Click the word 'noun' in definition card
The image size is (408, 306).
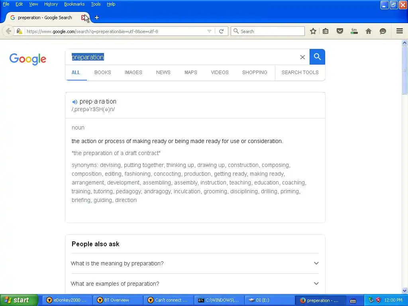78,127
